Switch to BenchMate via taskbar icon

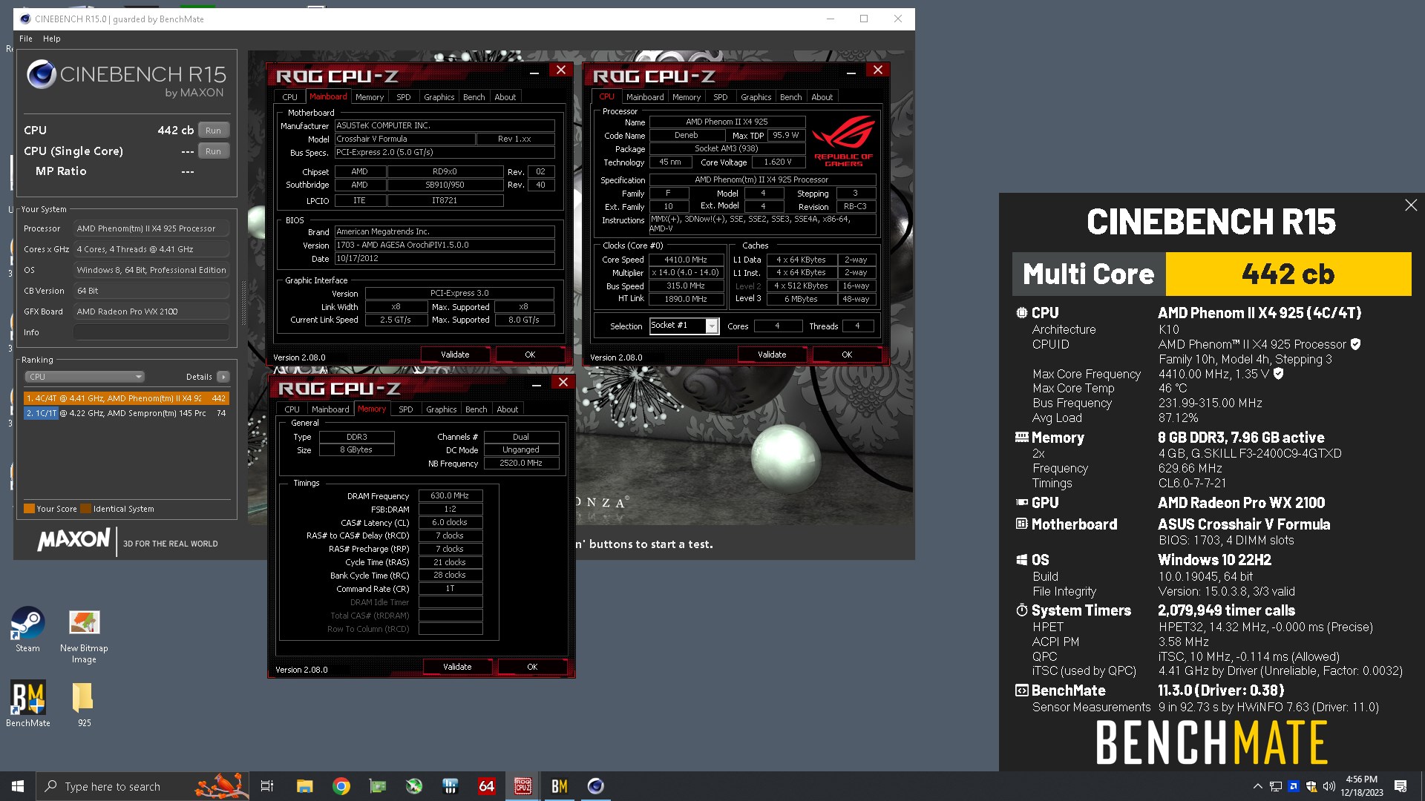pos(559,786)
